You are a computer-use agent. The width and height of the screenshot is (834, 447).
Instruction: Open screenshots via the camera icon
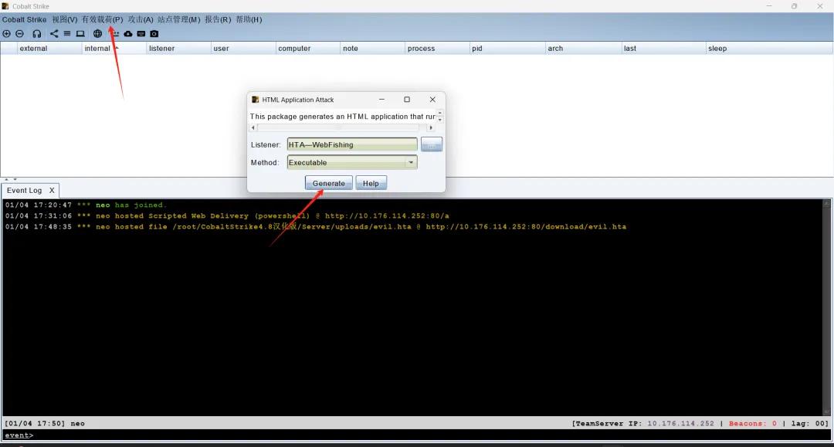[154, 33]
